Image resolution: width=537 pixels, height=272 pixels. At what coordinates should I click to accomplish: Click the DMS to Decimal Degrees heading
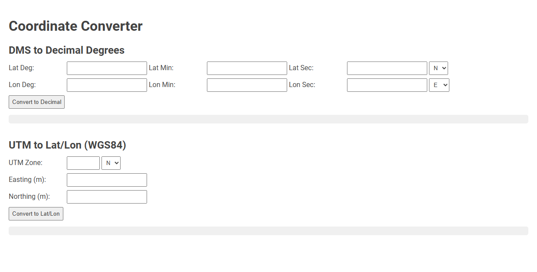66,50
